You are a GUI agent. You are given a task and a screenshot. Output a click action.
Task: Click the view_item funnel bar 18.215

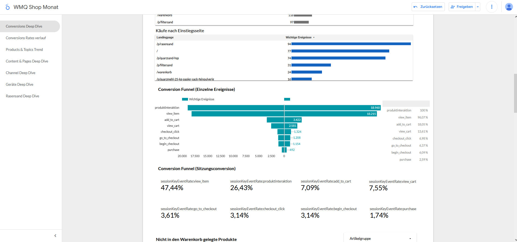tap(284, 114)
